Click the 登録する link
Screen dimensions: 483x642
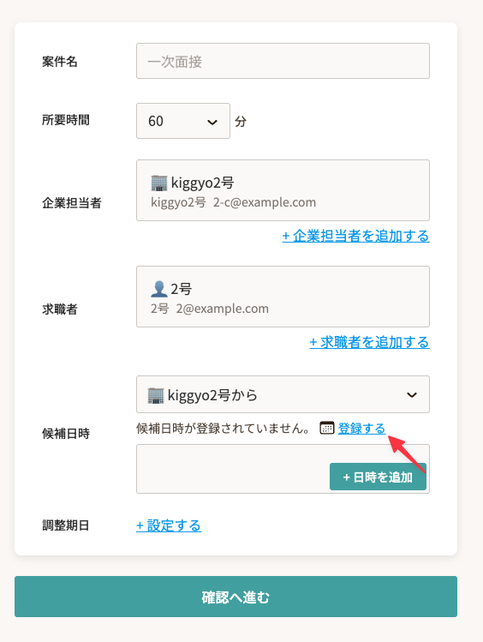tap(362, 429)
